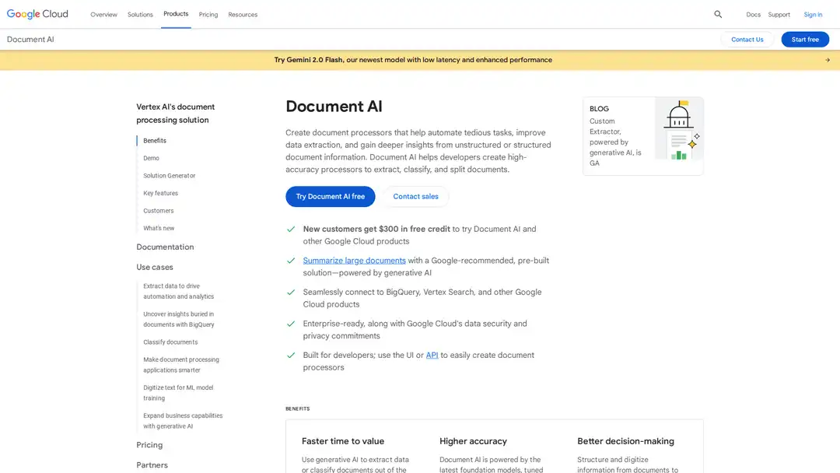Screen dimensions: 840x473
Task: Select the Faster time to value heading
Action: (343, 441)
